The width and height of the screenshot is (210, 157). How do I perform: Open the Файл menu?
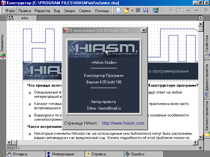(x=10, y=10)
